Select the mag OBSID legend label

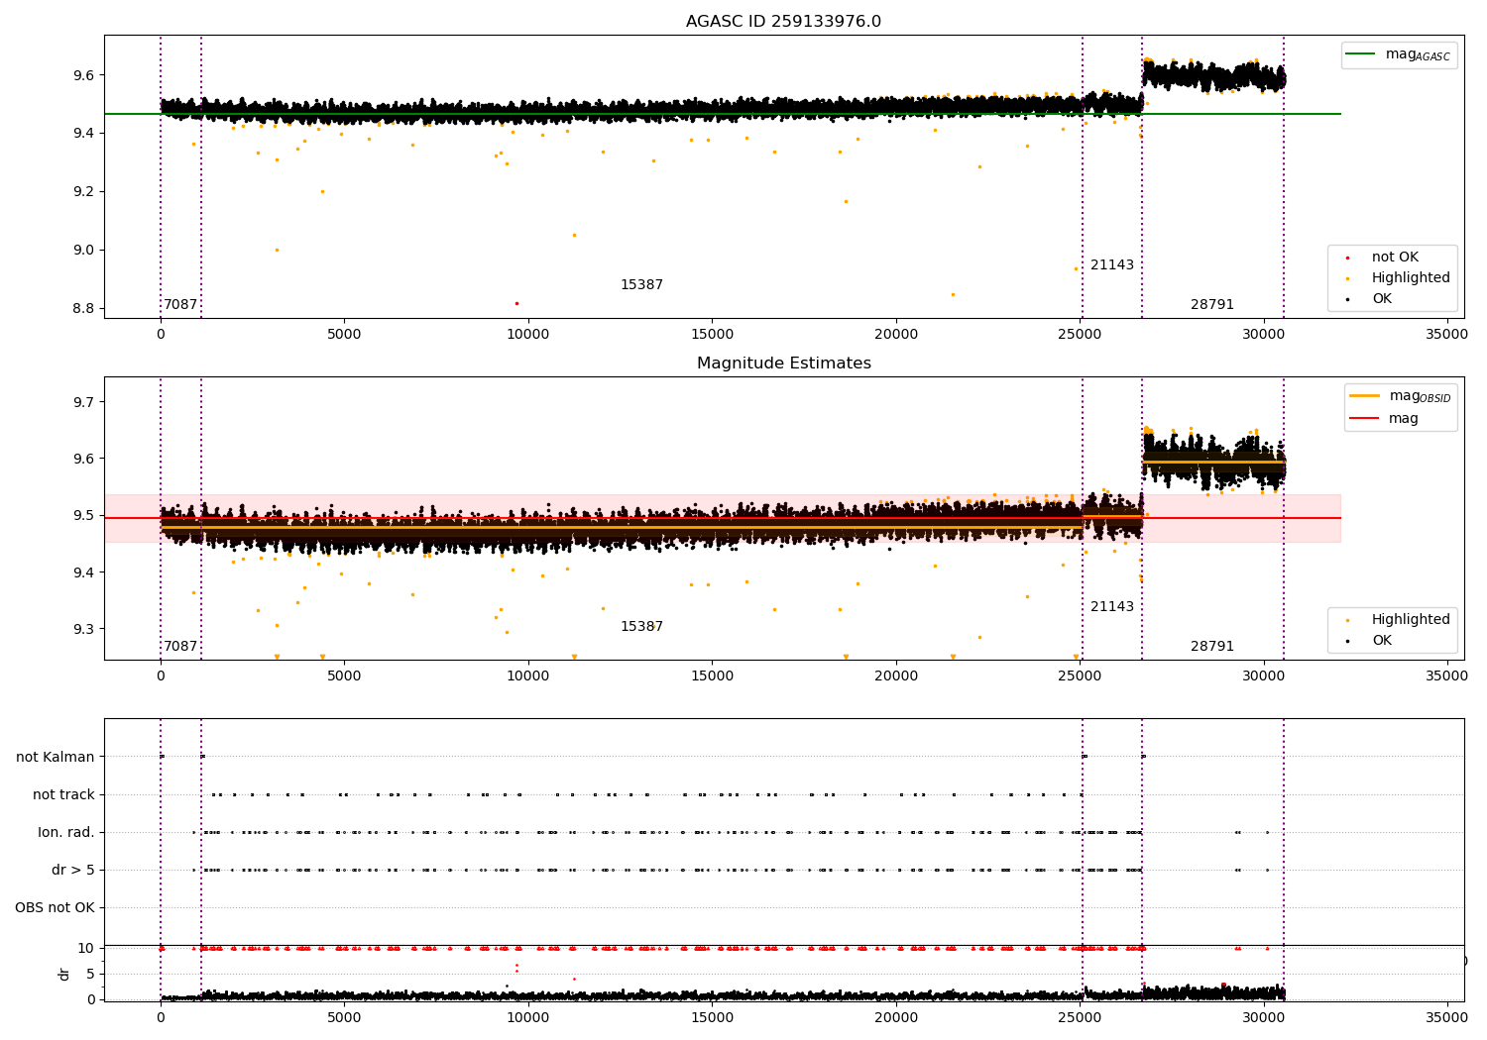coord(1420,397)
